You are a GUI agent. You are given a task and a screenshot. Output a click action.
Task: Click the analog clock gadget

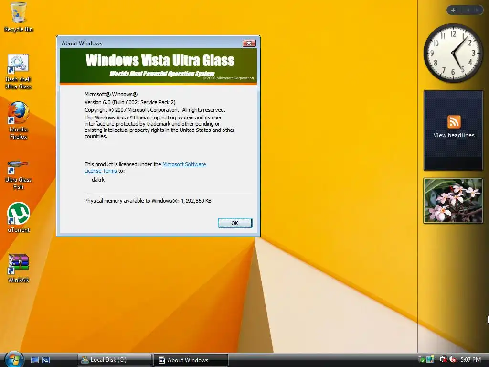coord(453,53)
